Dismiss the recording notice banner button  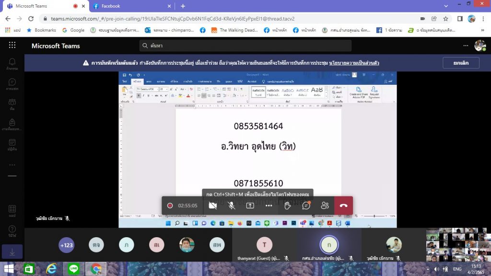tap(460, 63)
